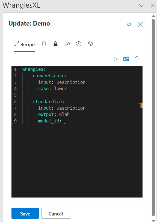Run the recipe with play button
157x222 pixels.
tap(115, 59)
